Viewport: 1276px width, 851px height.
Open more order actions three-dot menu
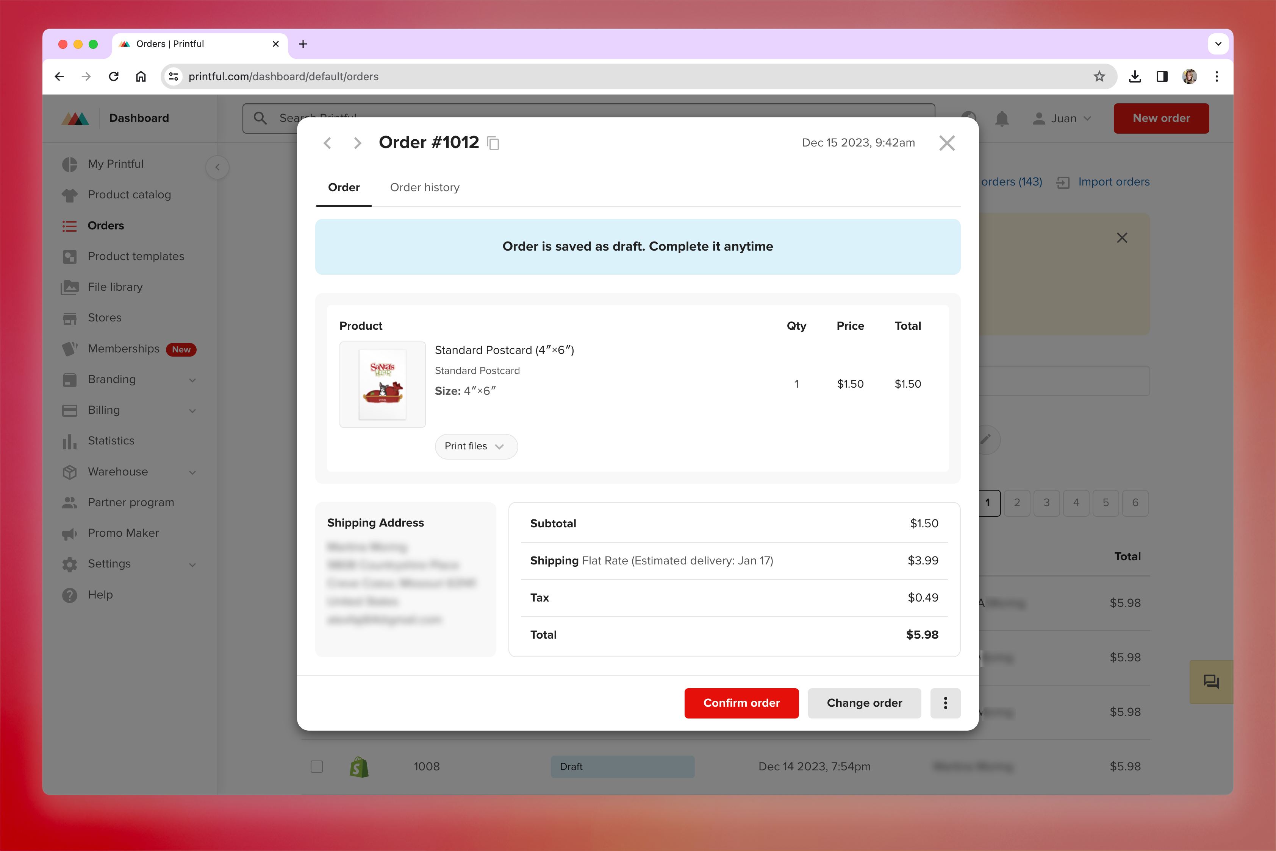(945, 703)
